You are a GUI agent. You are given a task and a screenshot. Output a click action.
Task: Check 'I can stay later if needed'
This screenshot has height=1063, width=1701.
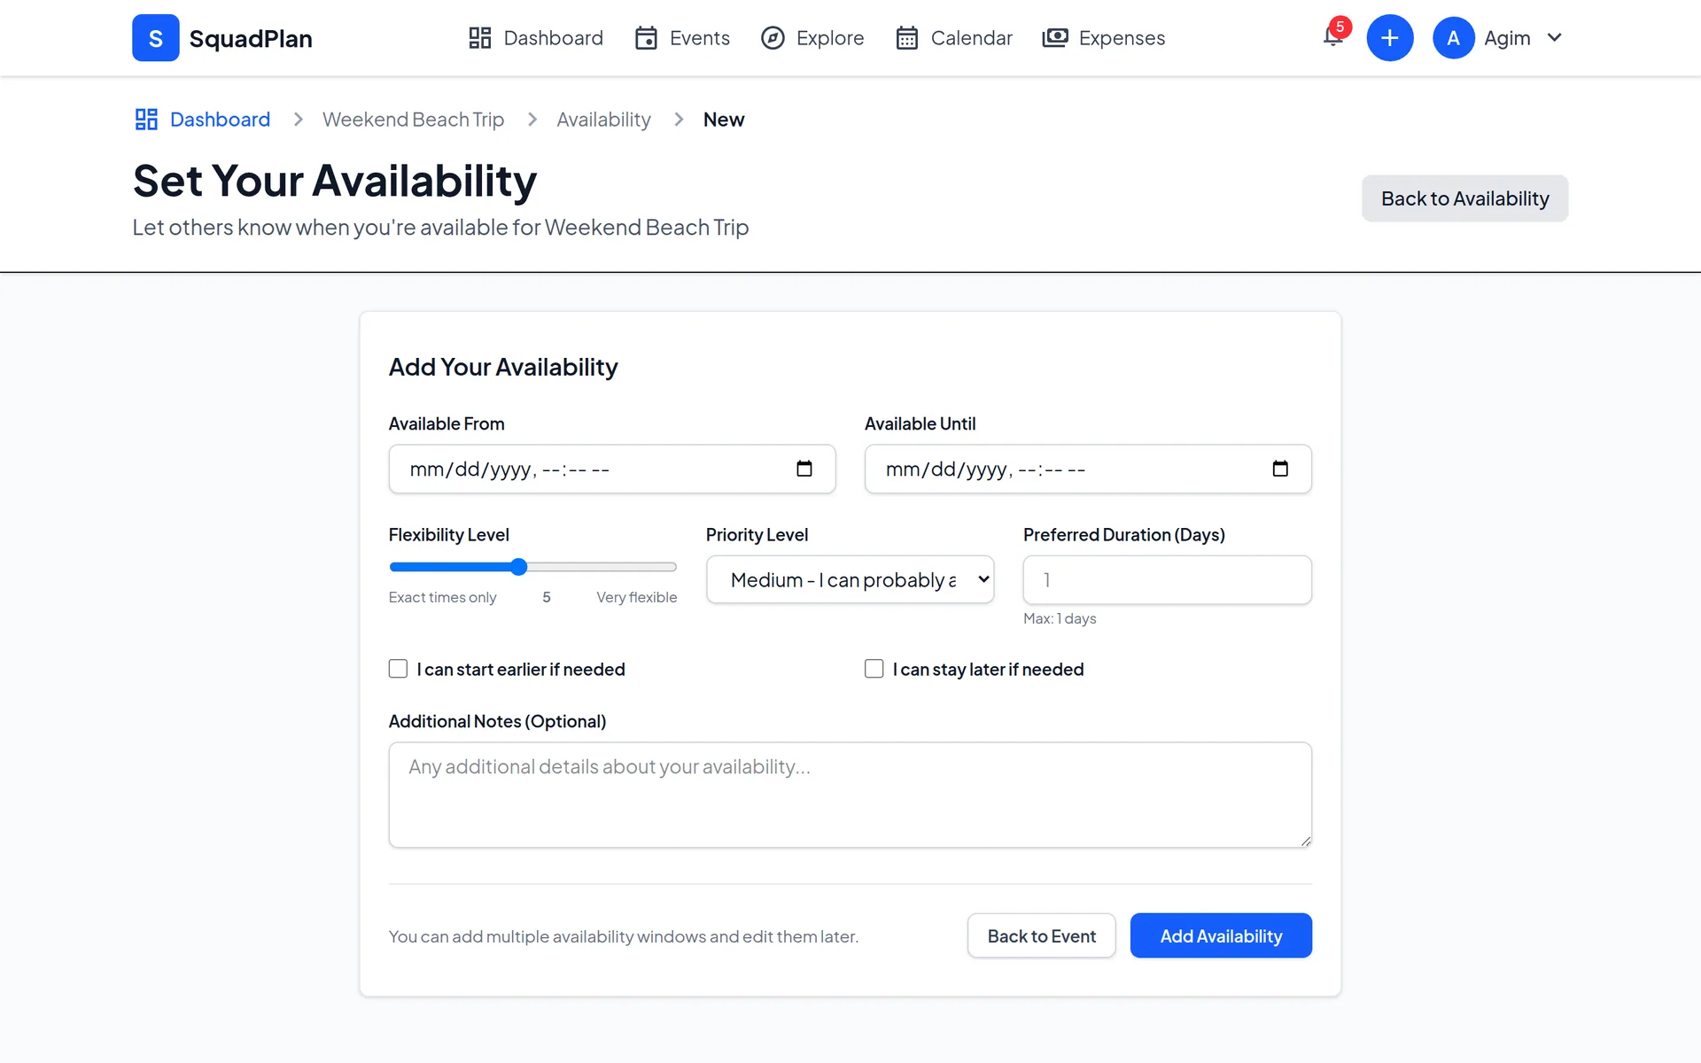874,669
